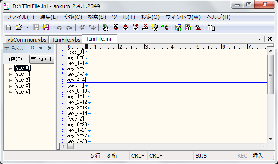Viewport: 278px width, 164px height.
Task: Open the 変換(C) menu
Action: [73, 17]
